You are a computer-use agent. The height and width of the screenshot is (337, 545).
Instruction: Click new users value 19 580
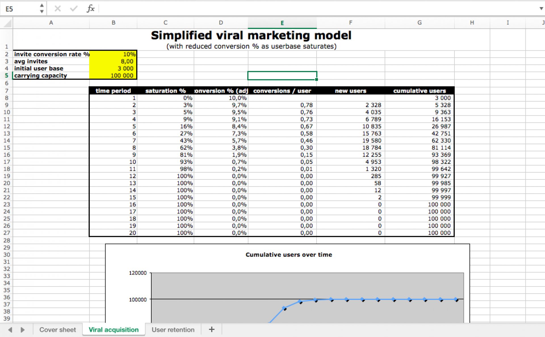point(351,141)
